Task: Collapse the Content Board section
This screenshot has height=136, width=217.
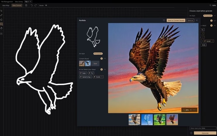Action: (x=105, y=59)
